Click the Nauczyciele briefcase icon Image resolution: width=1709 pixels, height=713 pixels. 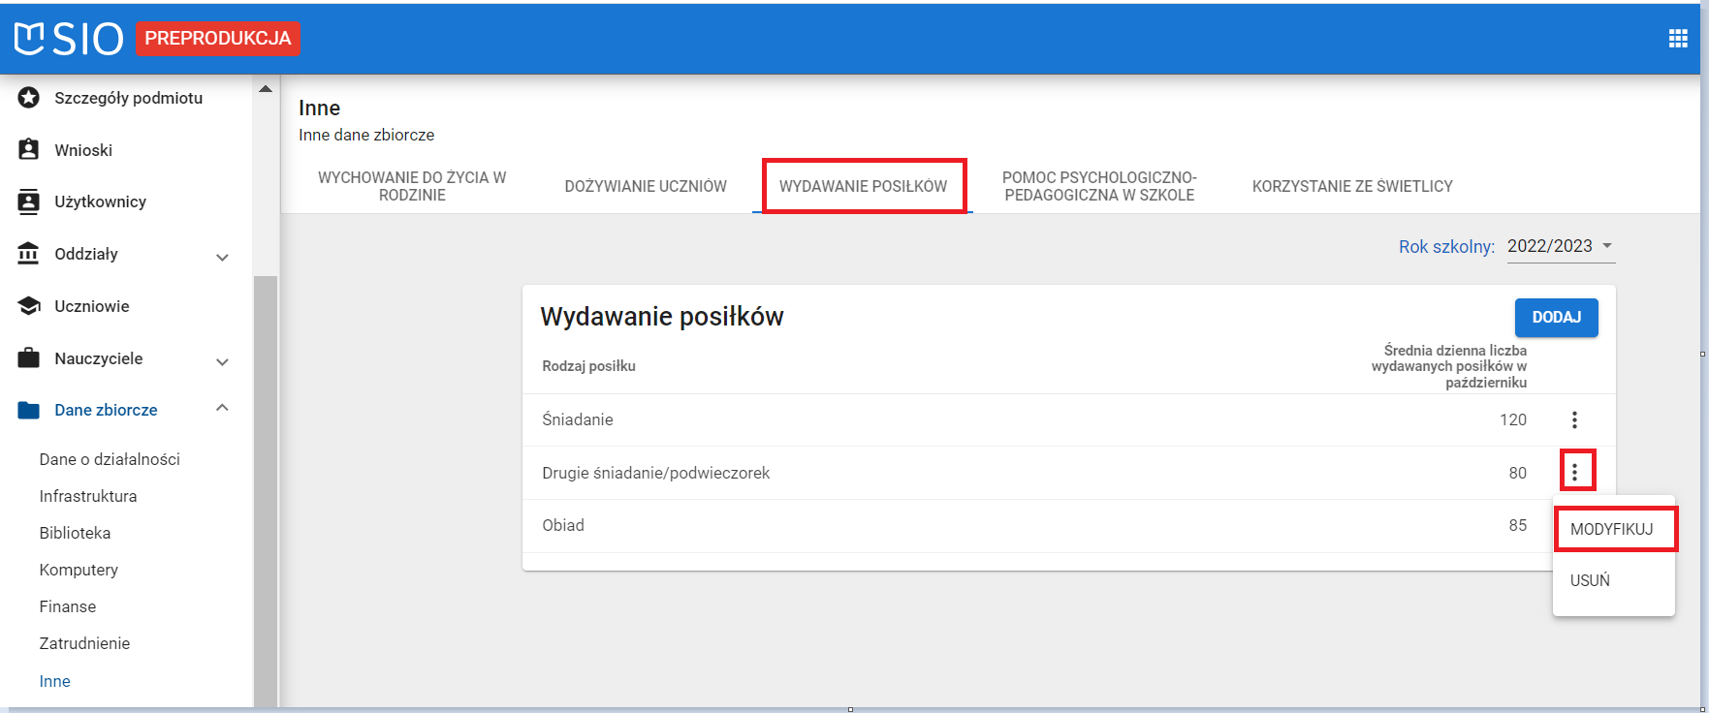pyautogui.click(x=29, y=358)
